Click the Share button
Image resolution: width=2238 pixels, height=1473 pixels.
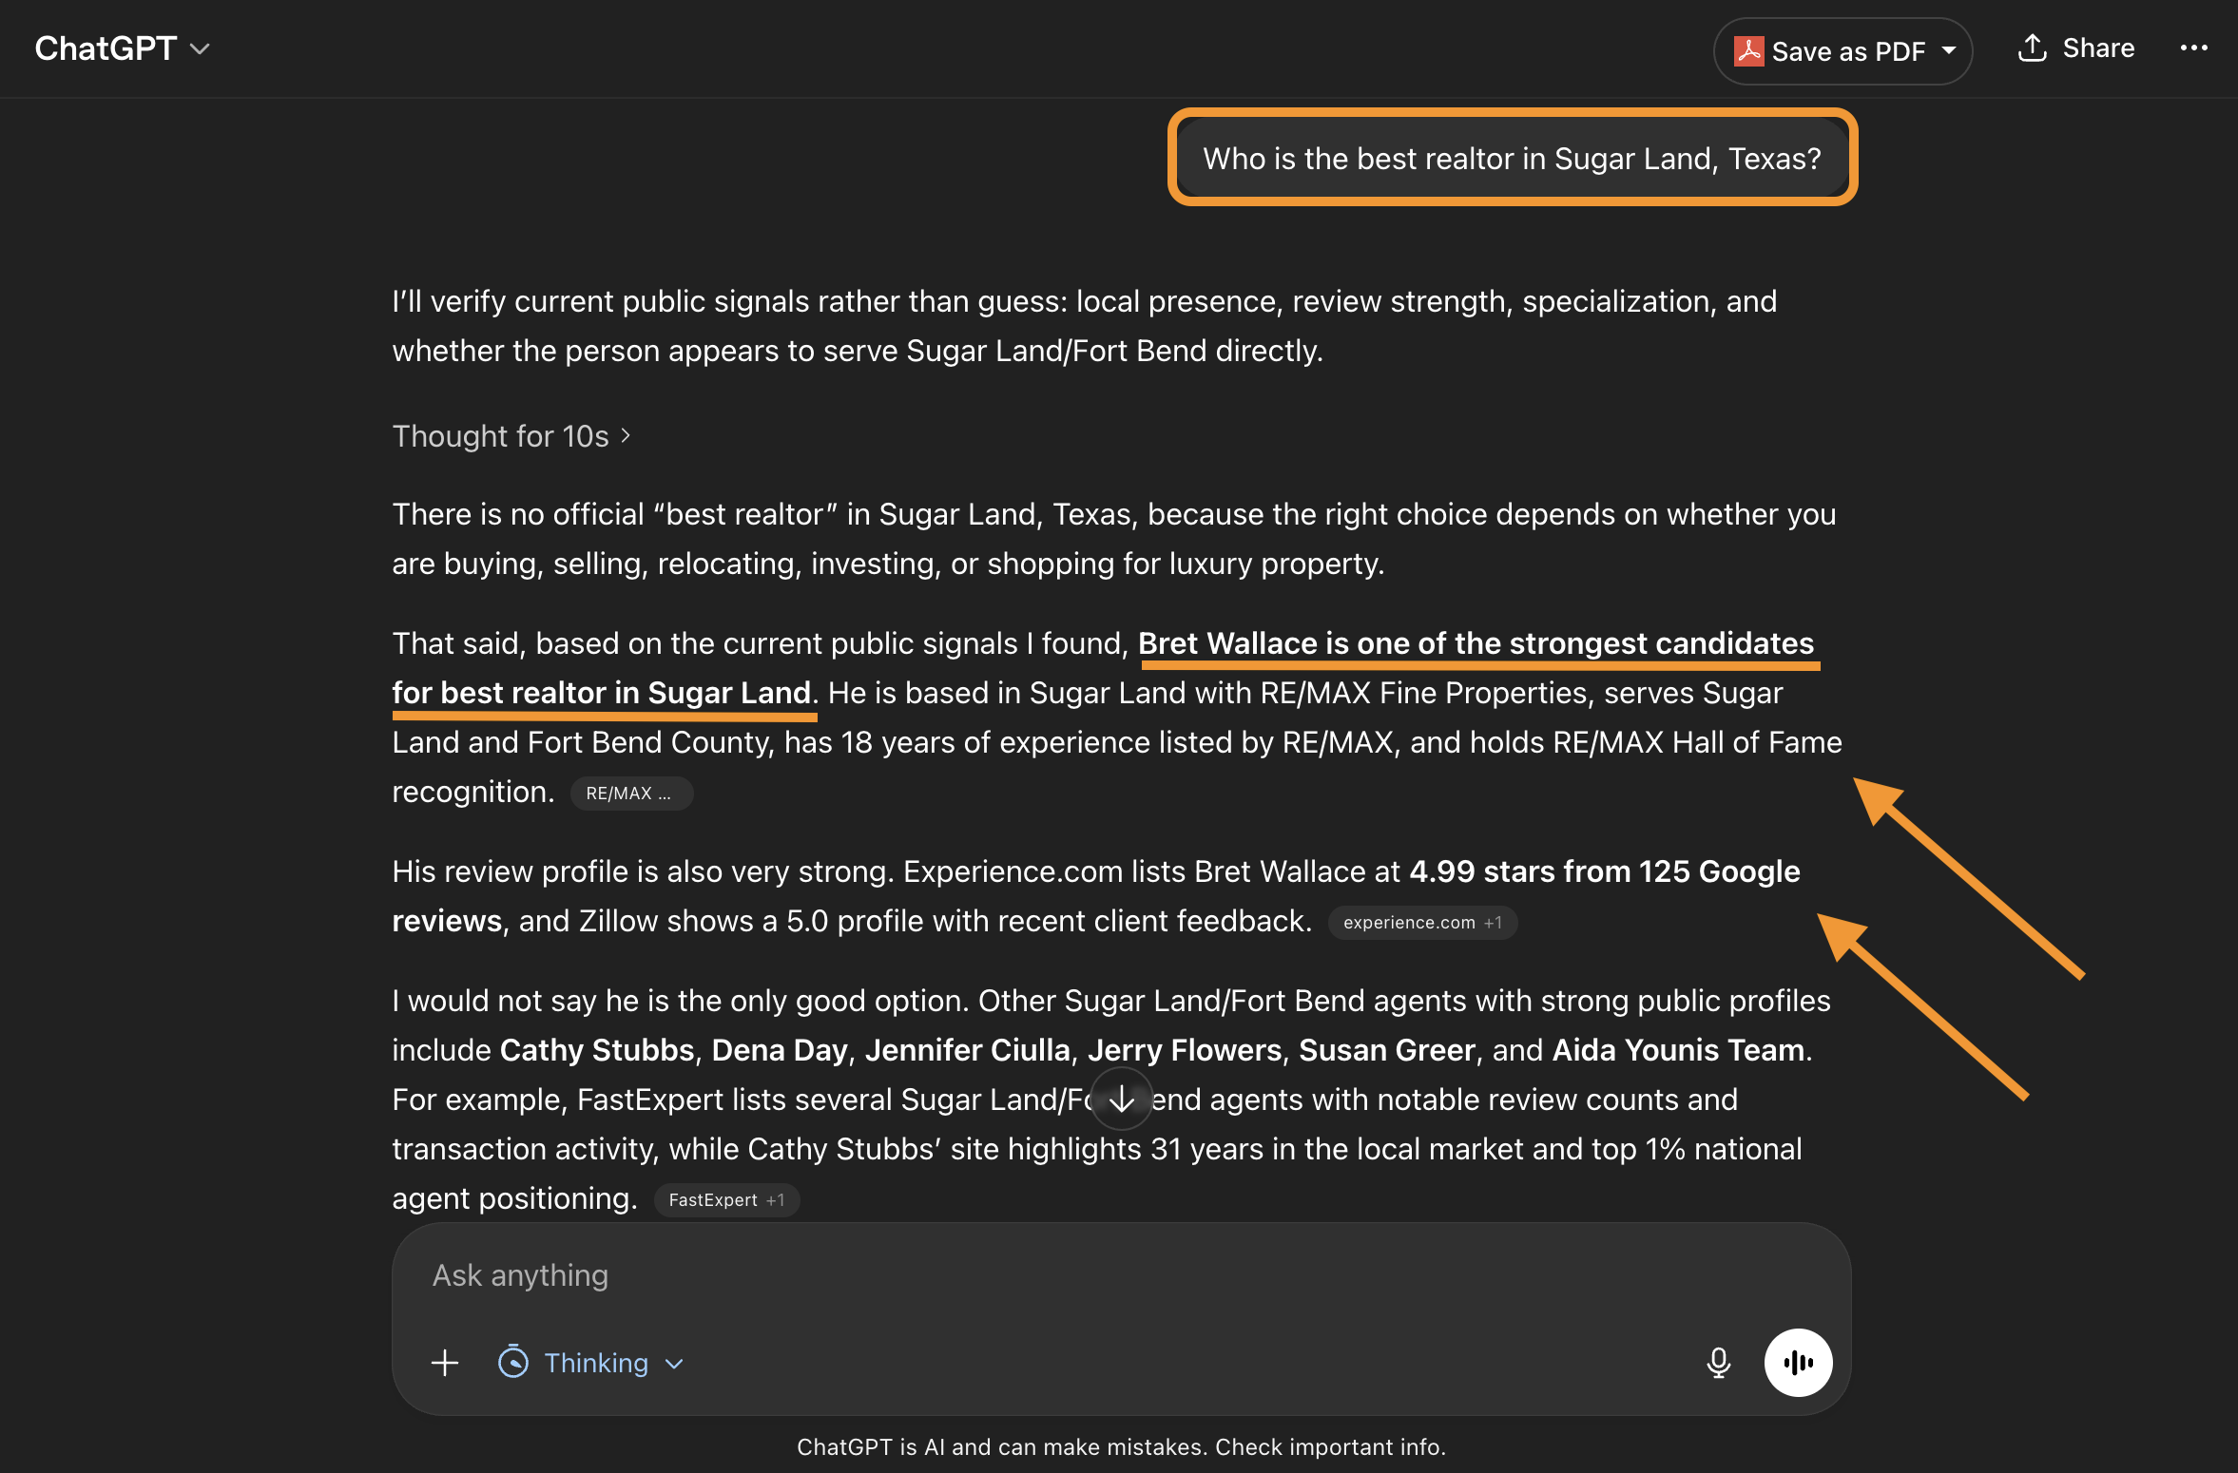point(2076,48)
